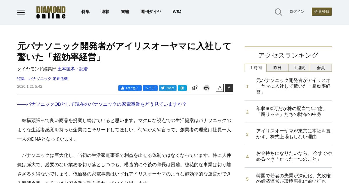Image resolution: width=349 pixels, height=183 pixels.
Task: Click the 会員登録 button
Action: pyautogui.click(x=322, y=12)
